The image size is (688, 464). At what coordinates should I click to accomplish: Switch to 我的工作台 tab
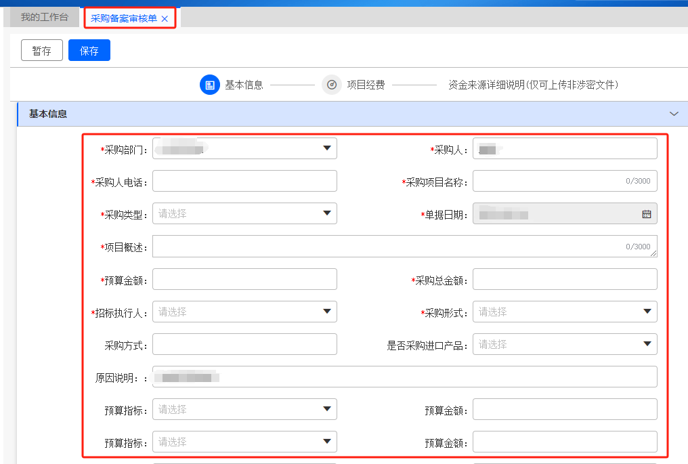(45, 18)
